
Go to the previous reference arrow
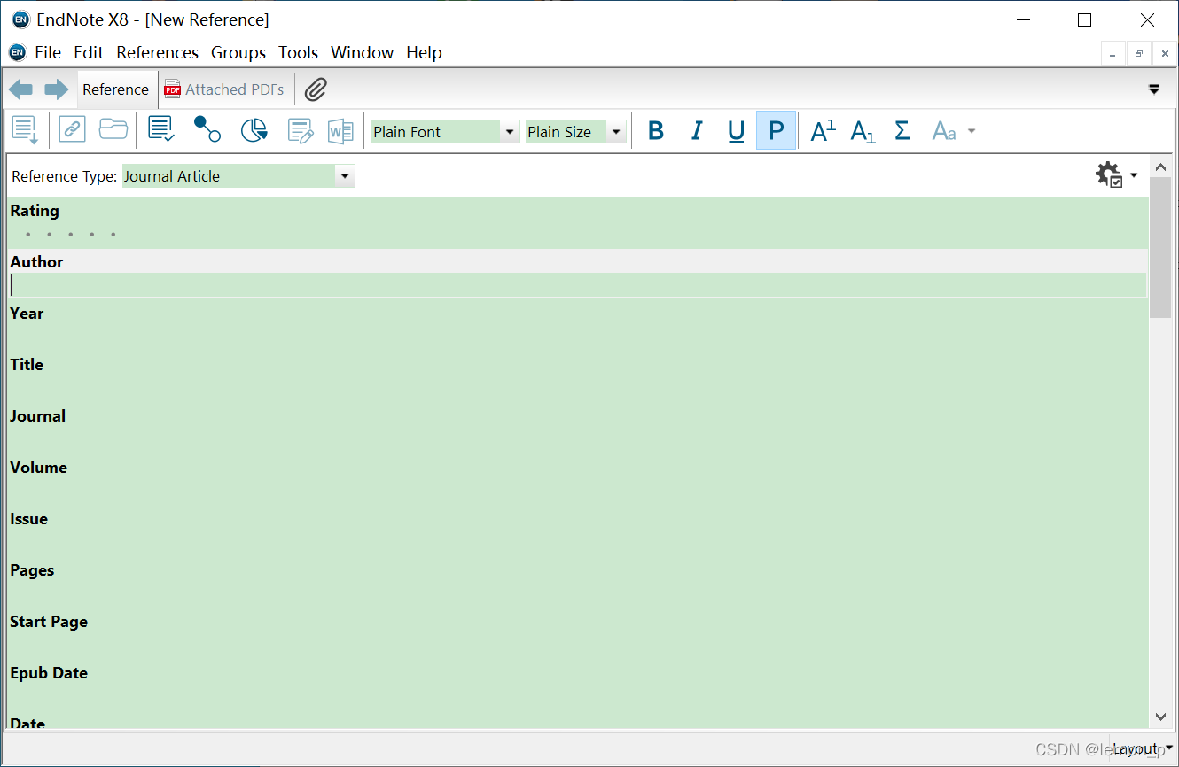21,89
